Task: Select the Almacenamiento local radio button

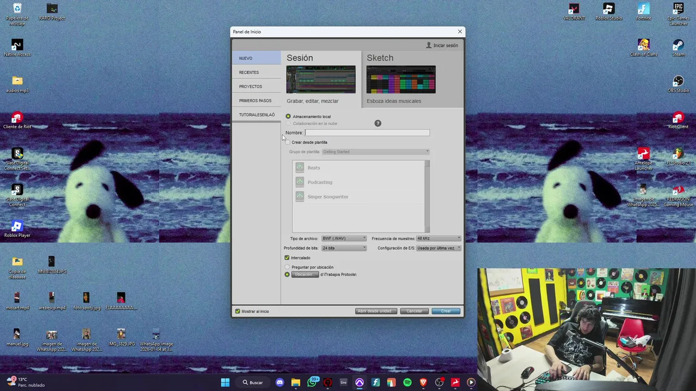Action: pos(288,116)
